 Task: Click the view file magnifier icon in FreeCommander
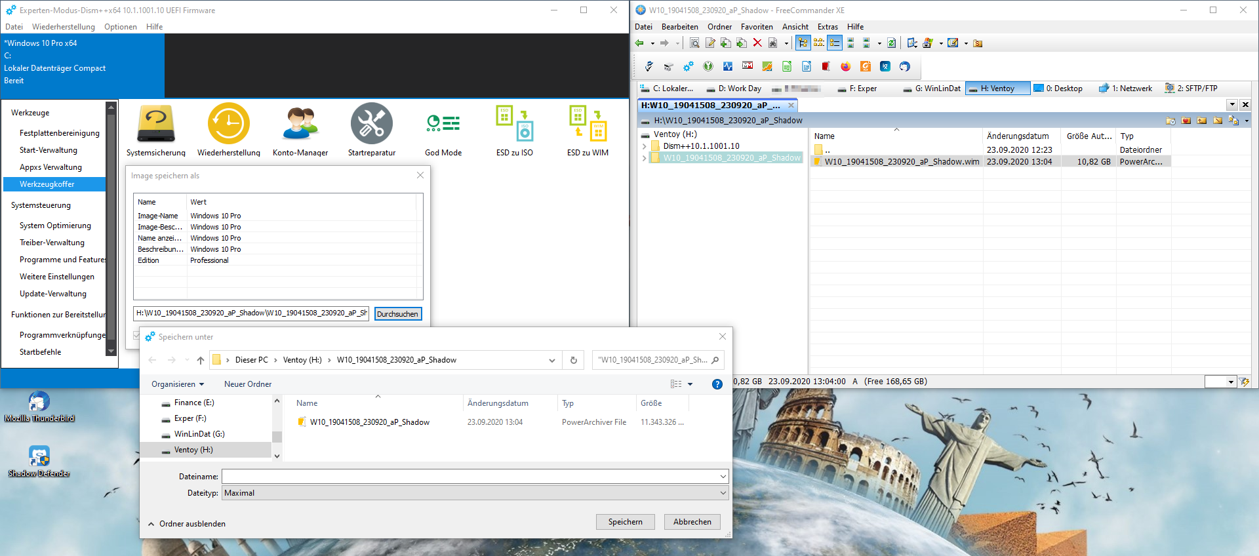tap(694, 43)
